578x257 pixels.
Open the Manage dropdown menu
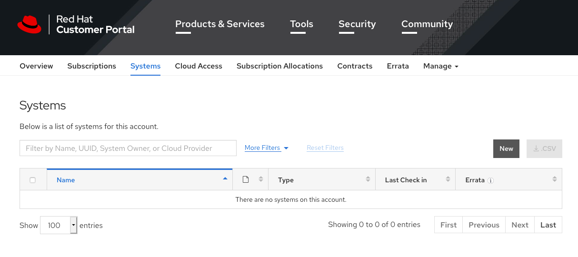(x=441, y=66)
